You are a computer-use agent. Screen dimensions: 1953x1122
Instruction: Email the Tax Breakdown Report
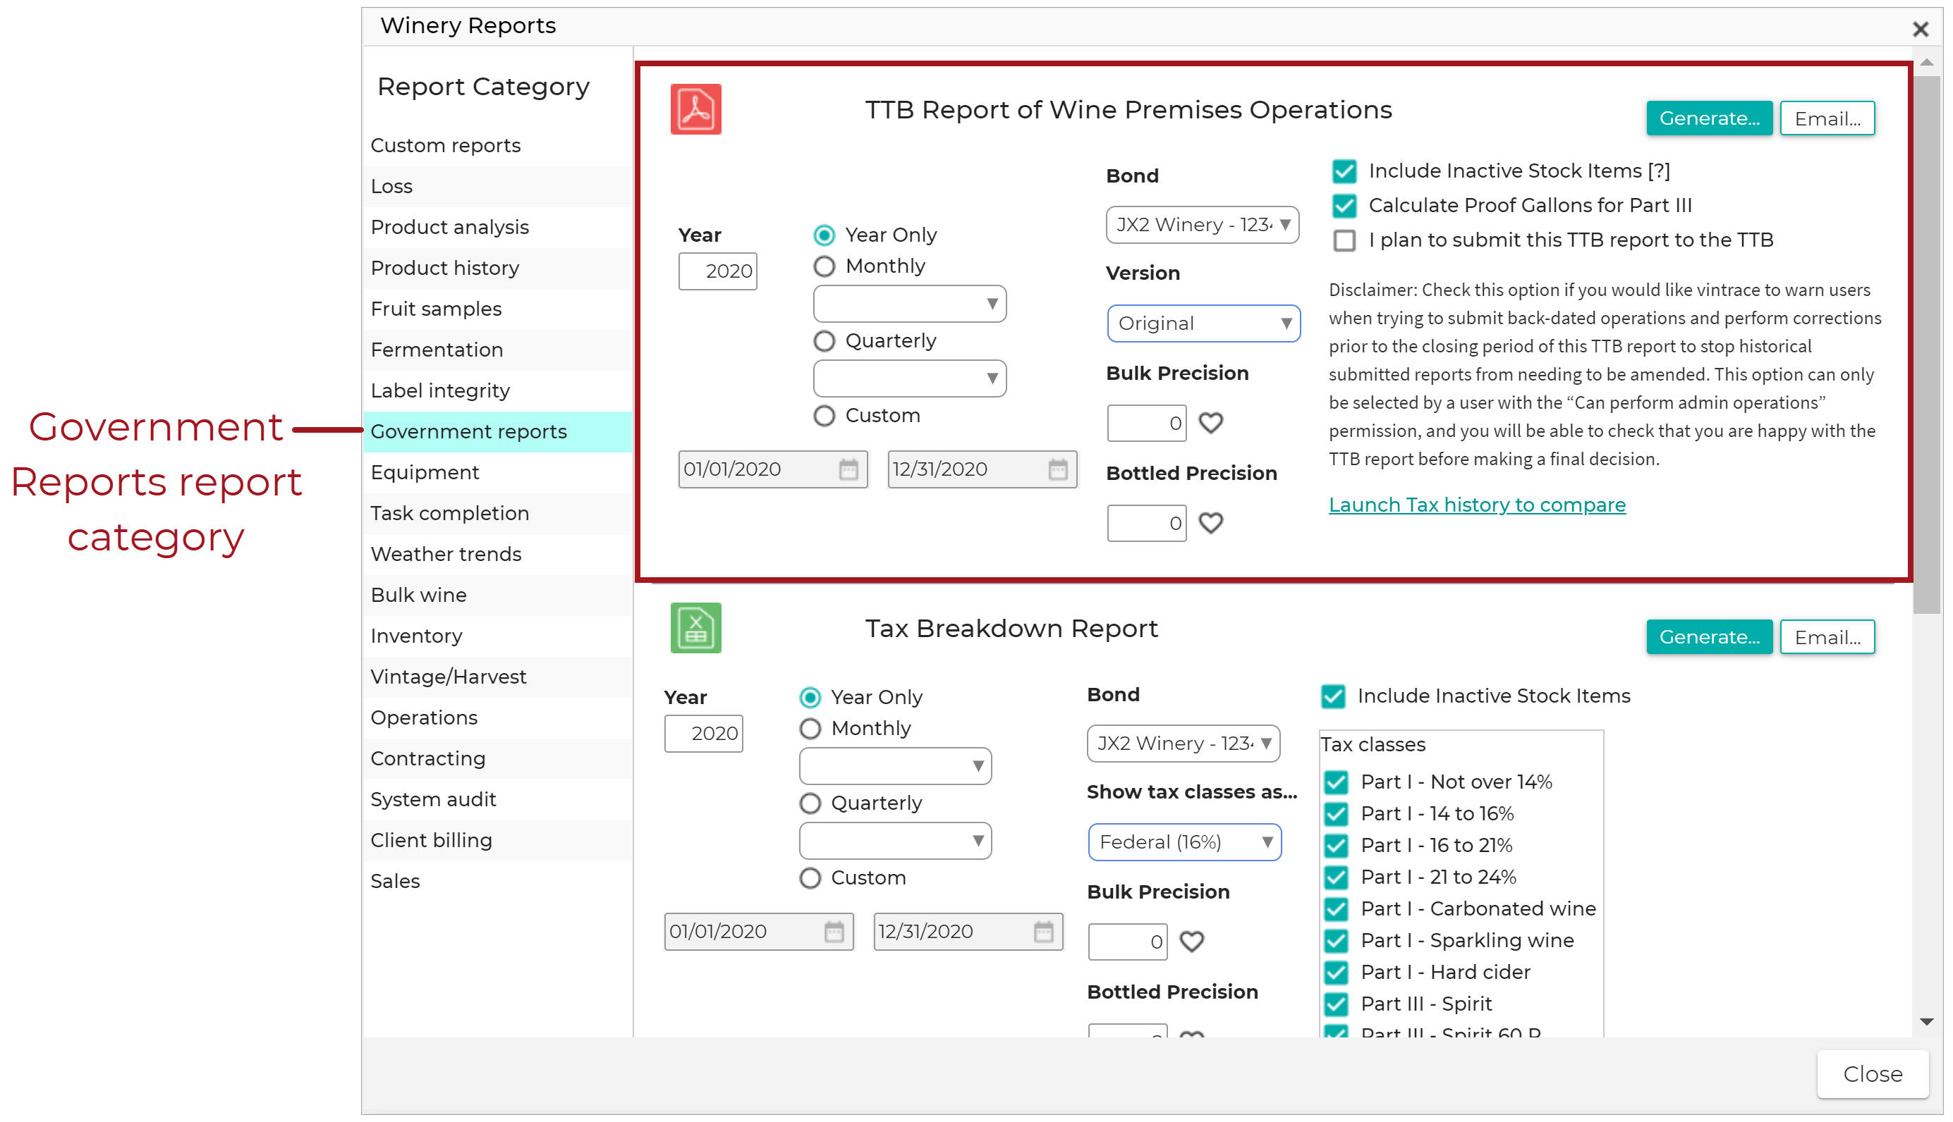(x=1827, y=637)
